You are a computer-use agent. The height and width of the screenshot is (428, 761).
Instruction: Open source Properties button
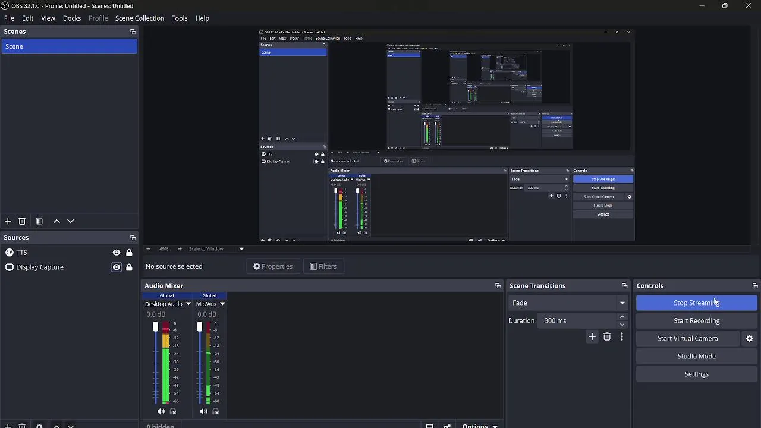pyautogui.click(x=273, y=267)
